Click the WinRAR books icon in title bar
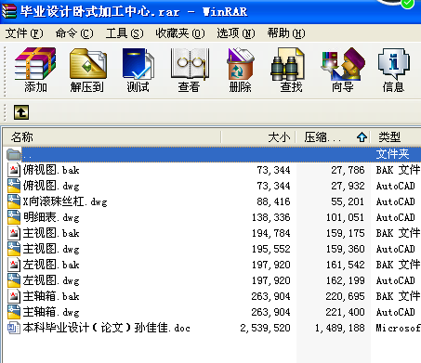This screenshot has width=421, height=363. coord(9,12)
